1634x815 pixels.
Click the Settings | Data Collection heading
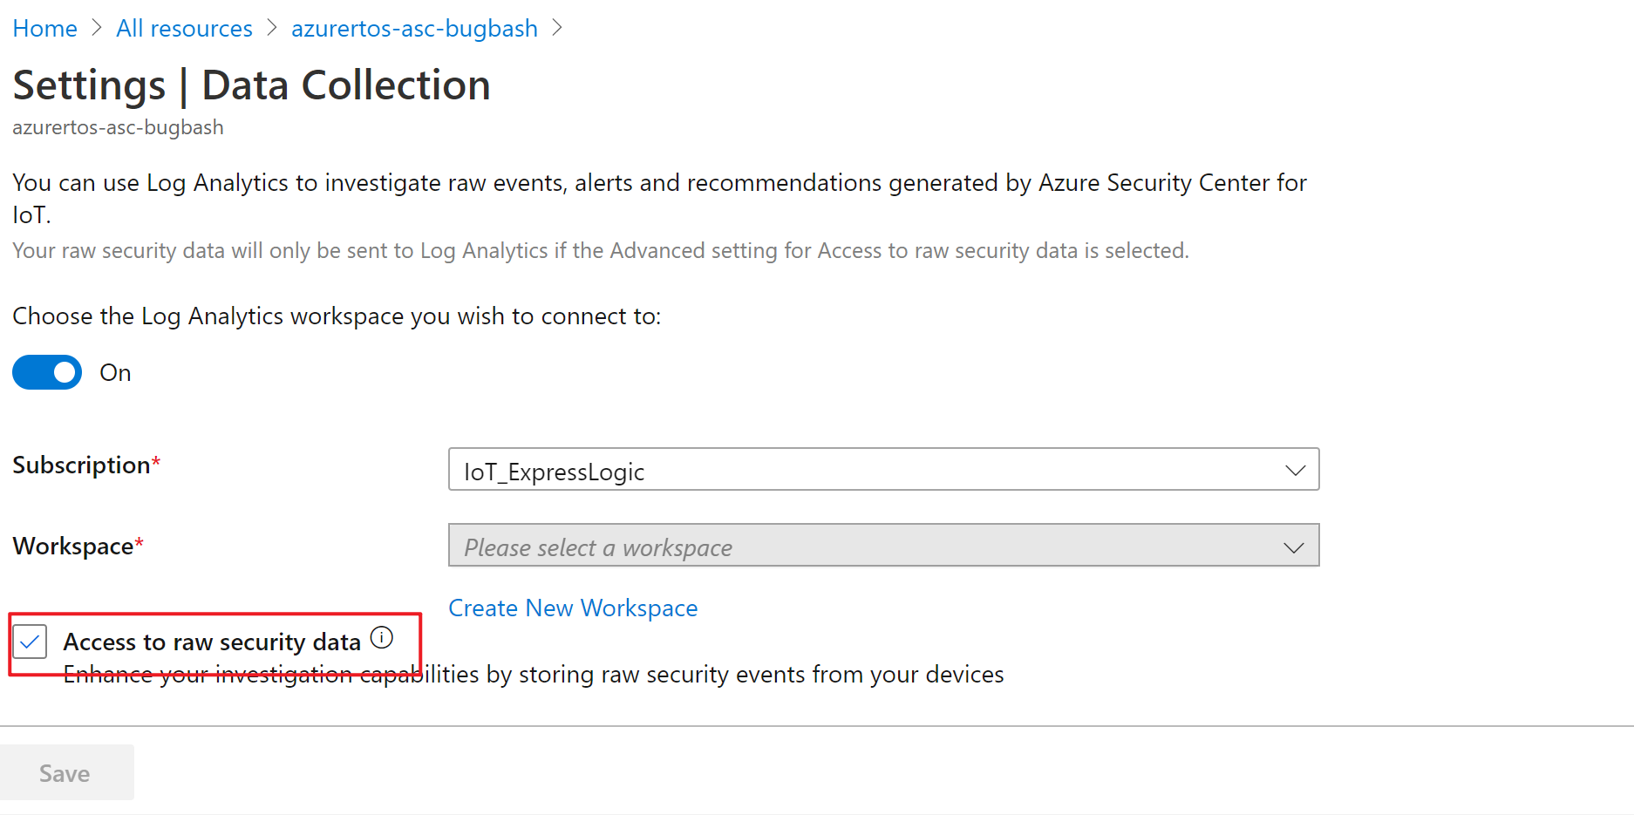tap(251, 85)
